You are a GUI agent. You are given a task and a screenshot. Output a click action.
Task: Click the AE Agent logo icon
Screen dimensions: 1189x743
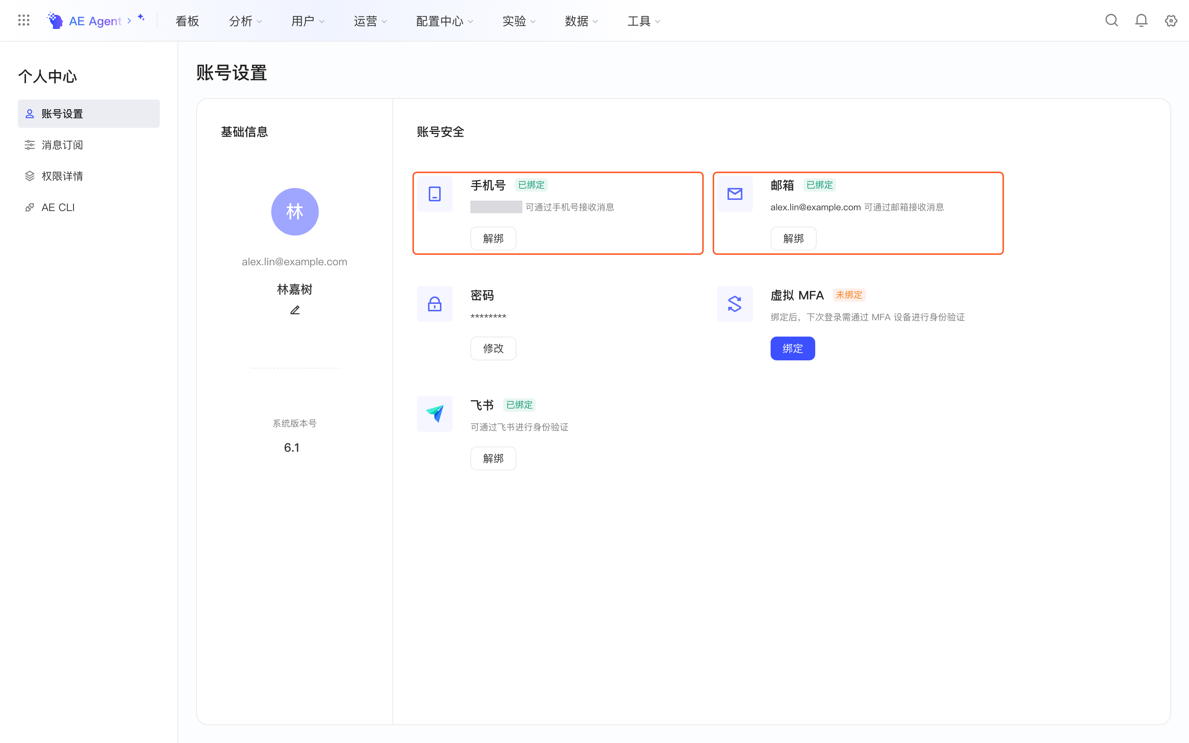click(x=55, y=21)
